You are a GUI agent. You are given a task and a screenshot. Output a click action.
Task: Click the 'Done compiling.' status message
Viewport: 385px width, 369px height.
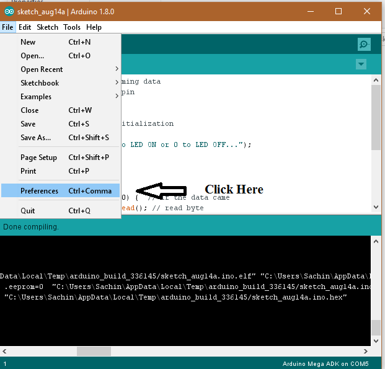pos(31,227)
